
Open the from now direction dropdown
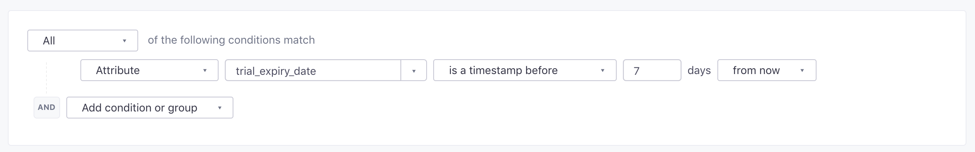pyautogui.click(x=767, y=70)
